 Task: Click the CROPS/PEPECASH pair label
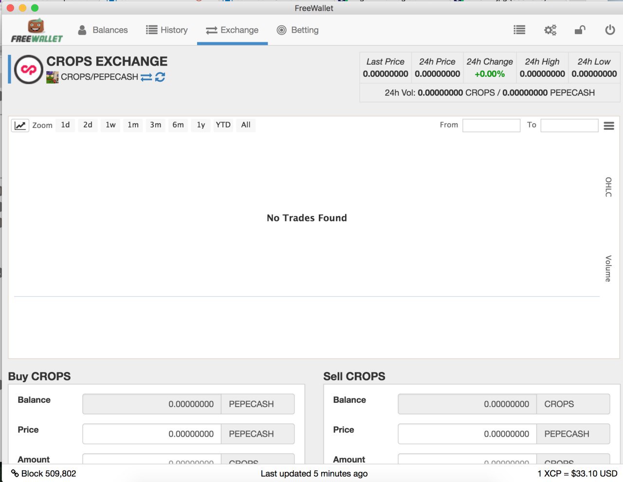click(99, 77)
